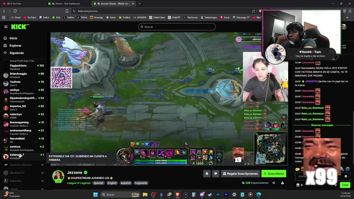Reload the page with the browser refresh icon
This screenshot has width=354, height=199.
click(x=15, y=11)
